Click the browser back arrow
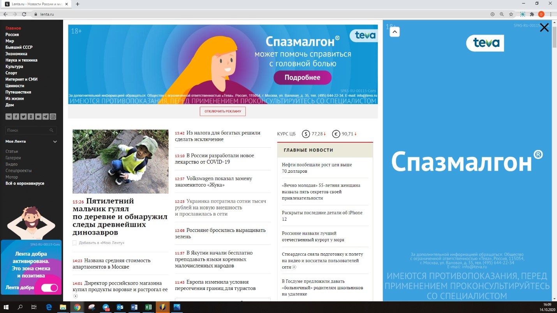Image resolution: width=557 pixels, height=313 pixels. pyautogui.click(x=5, y=14)
